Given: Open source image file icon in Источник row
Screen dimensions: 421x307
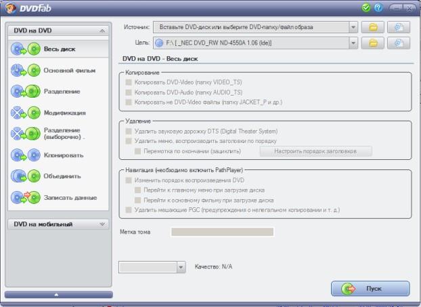Looking at the screenshot, I should click(x=399, y=27).
